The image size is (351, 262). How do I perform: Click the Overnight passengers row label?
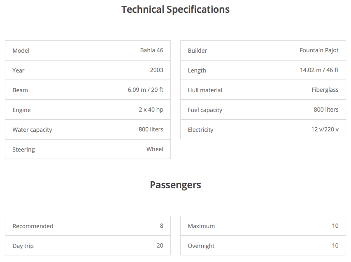pos(201,246)
